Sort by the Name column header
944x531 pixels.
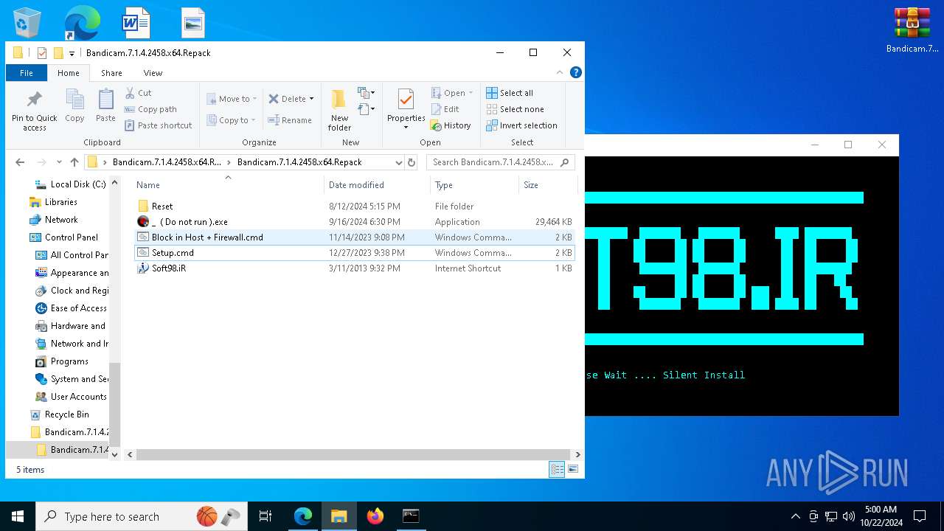click(227, 185)
